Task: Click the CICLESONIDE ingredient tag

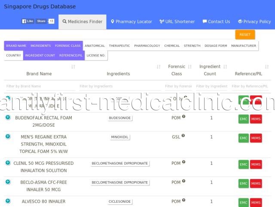Action: pyautogui.click(x=120, y=201)
